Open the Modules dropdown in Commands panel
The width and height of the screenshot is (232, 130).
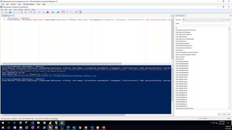pos(203,20)
